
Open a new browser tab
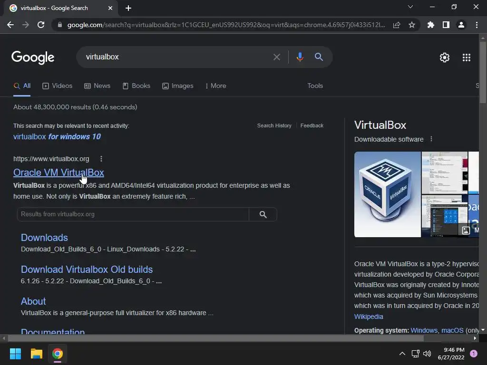[128, 8]
